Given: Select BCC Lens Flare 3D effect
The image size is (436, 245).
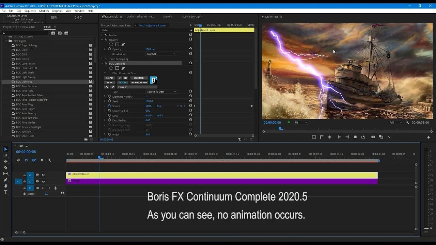Looking at the screenshot, I should tap(27, 68).
